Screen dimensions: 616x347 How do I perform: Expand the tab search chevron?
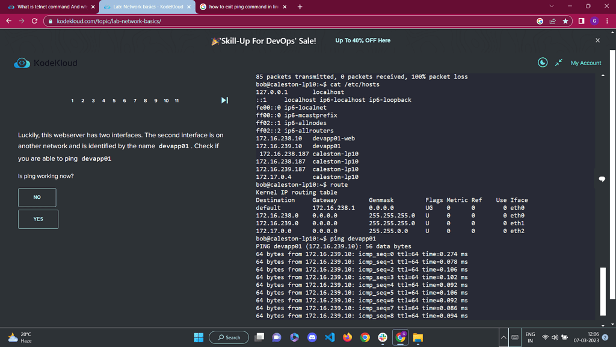coord(552,7)
